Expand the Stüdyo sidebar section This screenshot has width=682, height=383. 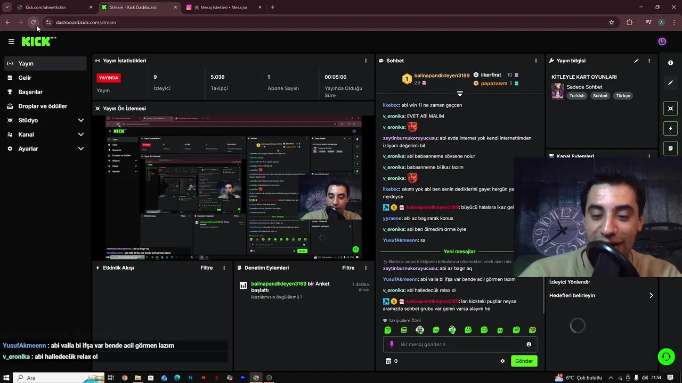[x=81, y=120]
